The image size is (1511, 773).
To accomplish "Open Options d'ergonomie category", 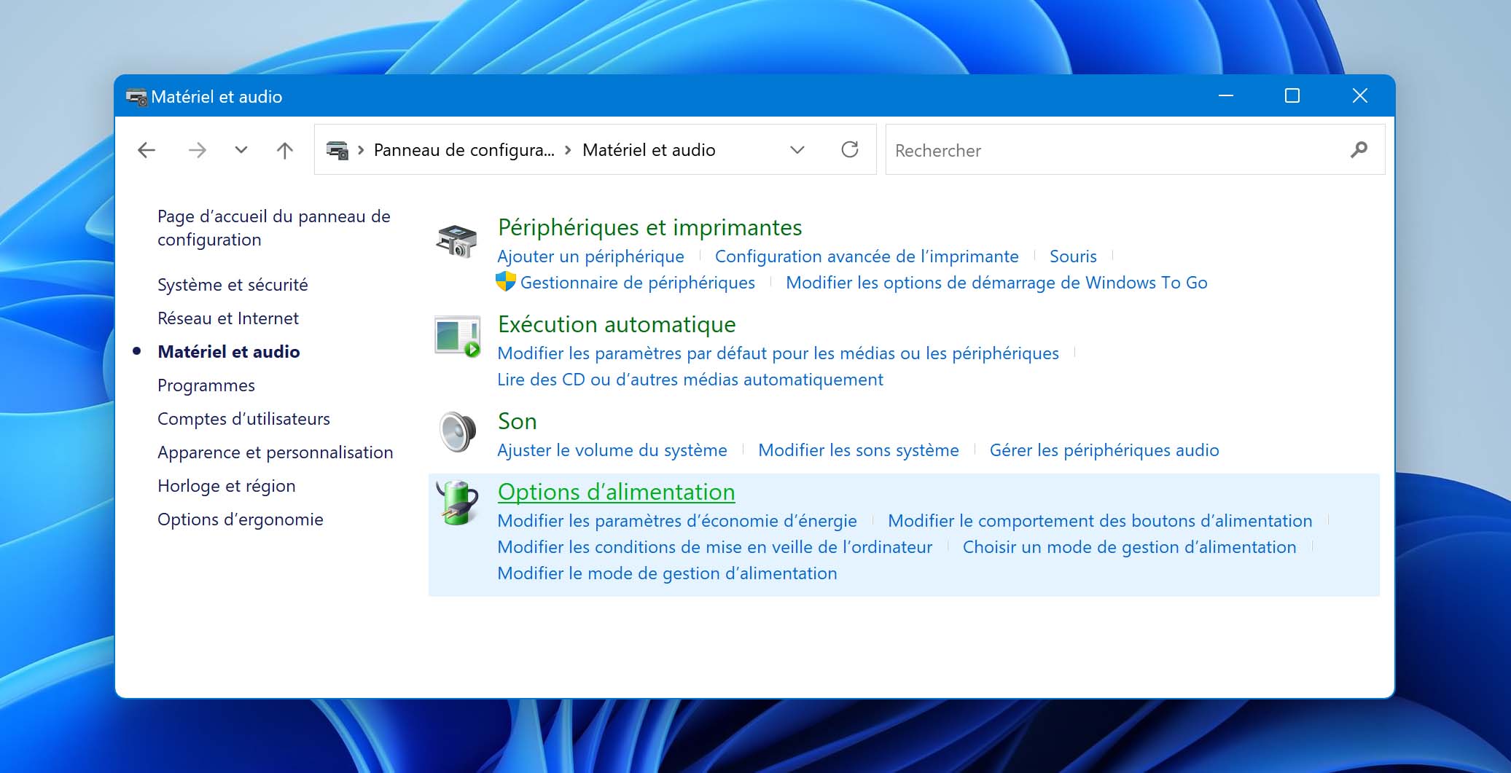I will pyautogui.click(x=241, y=519).
